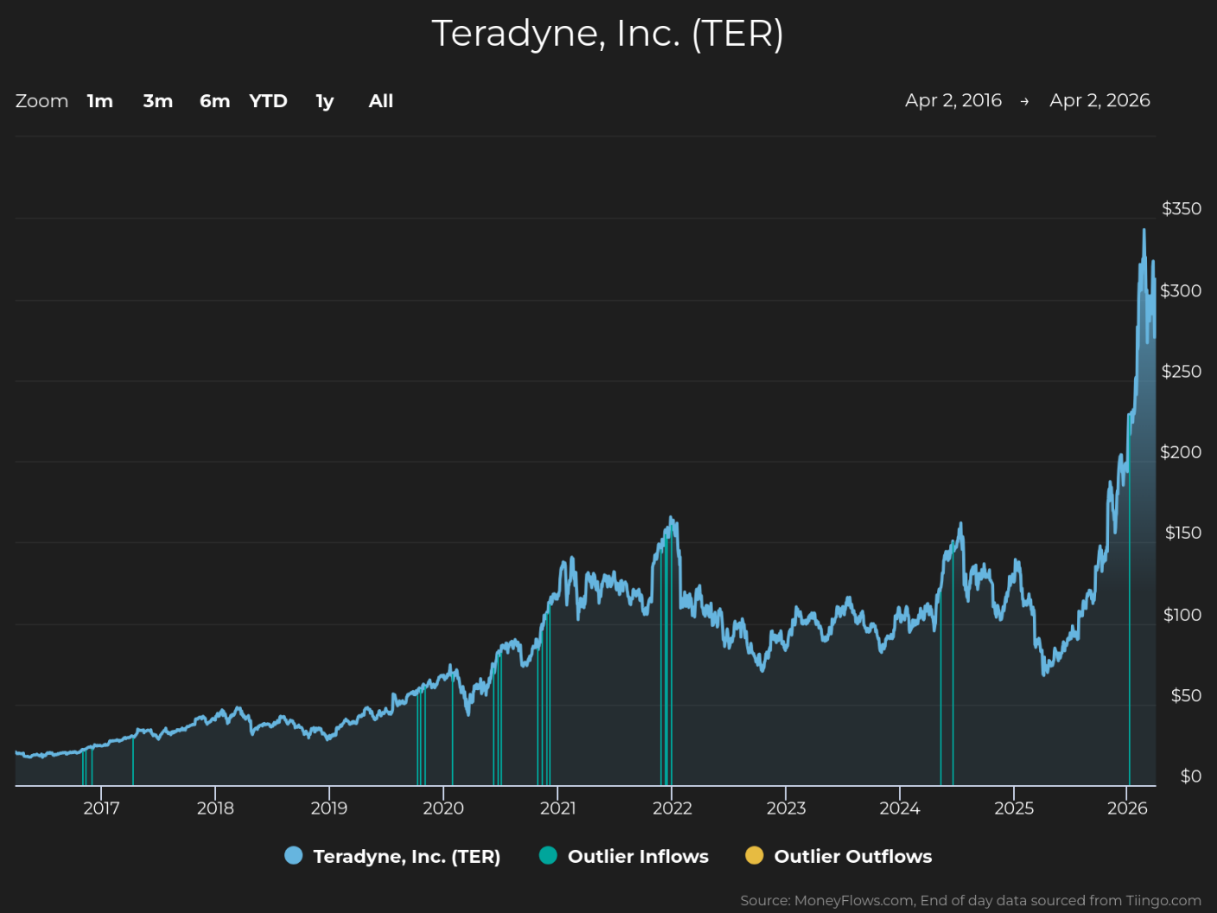Click the 2019 x-axis label
Image resolution: width=1217 pixels, height=913 pixels.
tap(329, 808)
